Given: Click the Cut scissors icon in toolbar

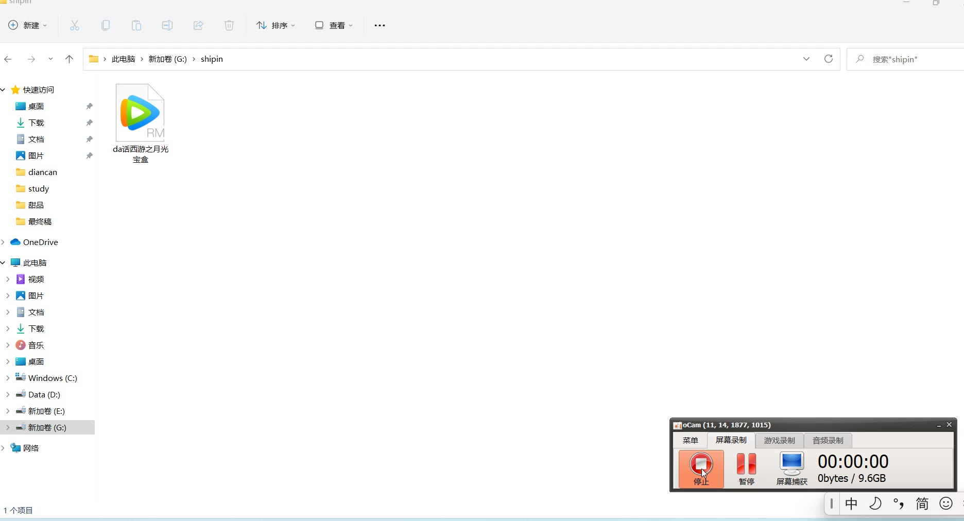Looking at the screenshot, I should 75,25.
